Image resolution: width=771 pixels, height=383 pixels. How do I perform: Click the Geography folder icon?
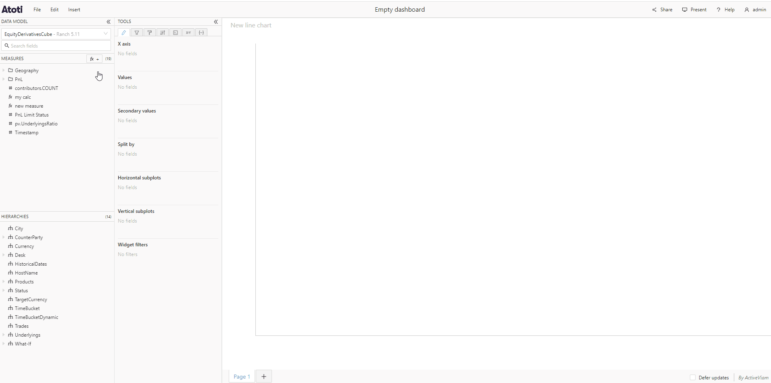tap(10, 70)
